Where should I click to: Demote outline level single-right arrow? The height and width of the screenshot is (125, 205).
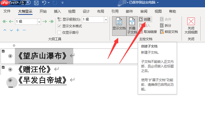[x=45, y=22]
